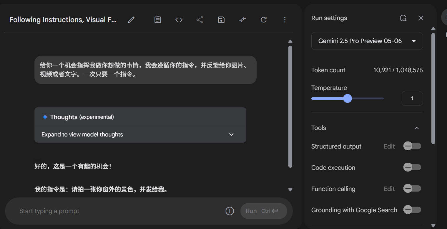Open system instructions clipboard icon
447x229 pixels.
pos(158,20)
